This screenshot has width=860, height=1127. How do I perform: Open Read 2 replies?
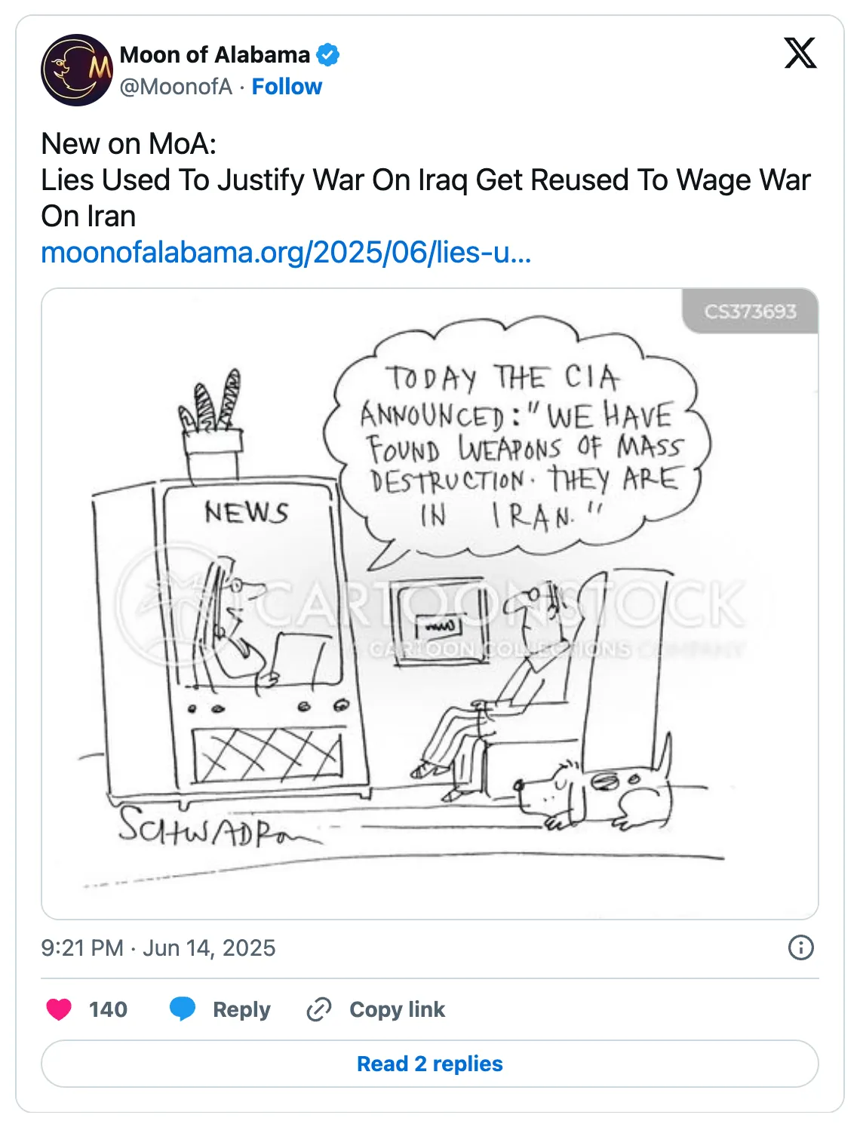coord(430,1064)
